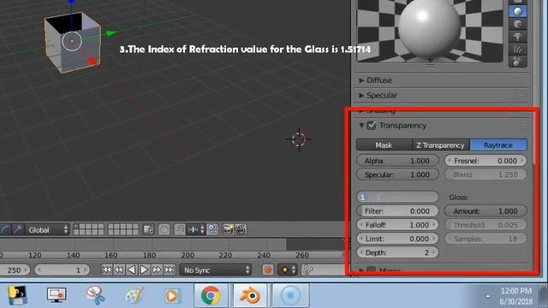Image resolution: width=548 pixels, height=308 pixels.
Task: Select sphere with sky preview icon
Action: click(517, 62)
